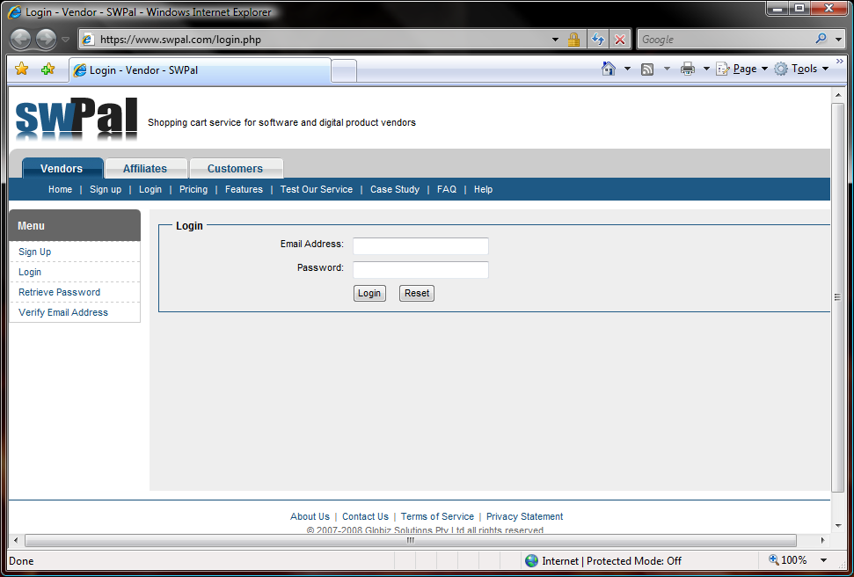854x577 pixels.
Task: Open the Favorites Center star icon
Action: tap(22, 69)
